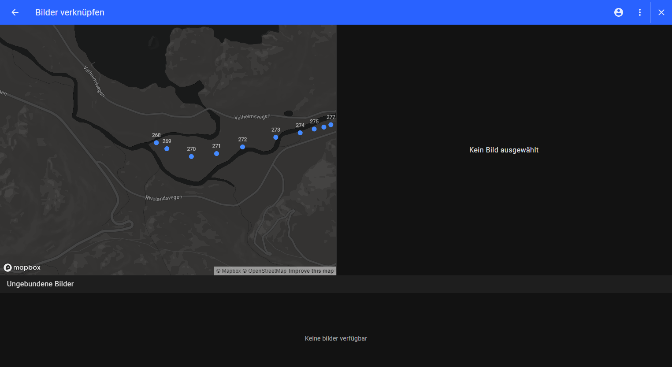Pick the blue marker labeled 275
Image resolution: width=672 pixels, height=367 pixels.
[314, 129]
